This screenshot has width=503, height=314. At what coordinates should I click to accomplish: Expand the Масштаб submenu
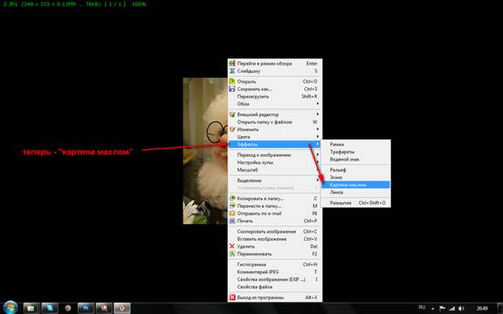(275, 170)
